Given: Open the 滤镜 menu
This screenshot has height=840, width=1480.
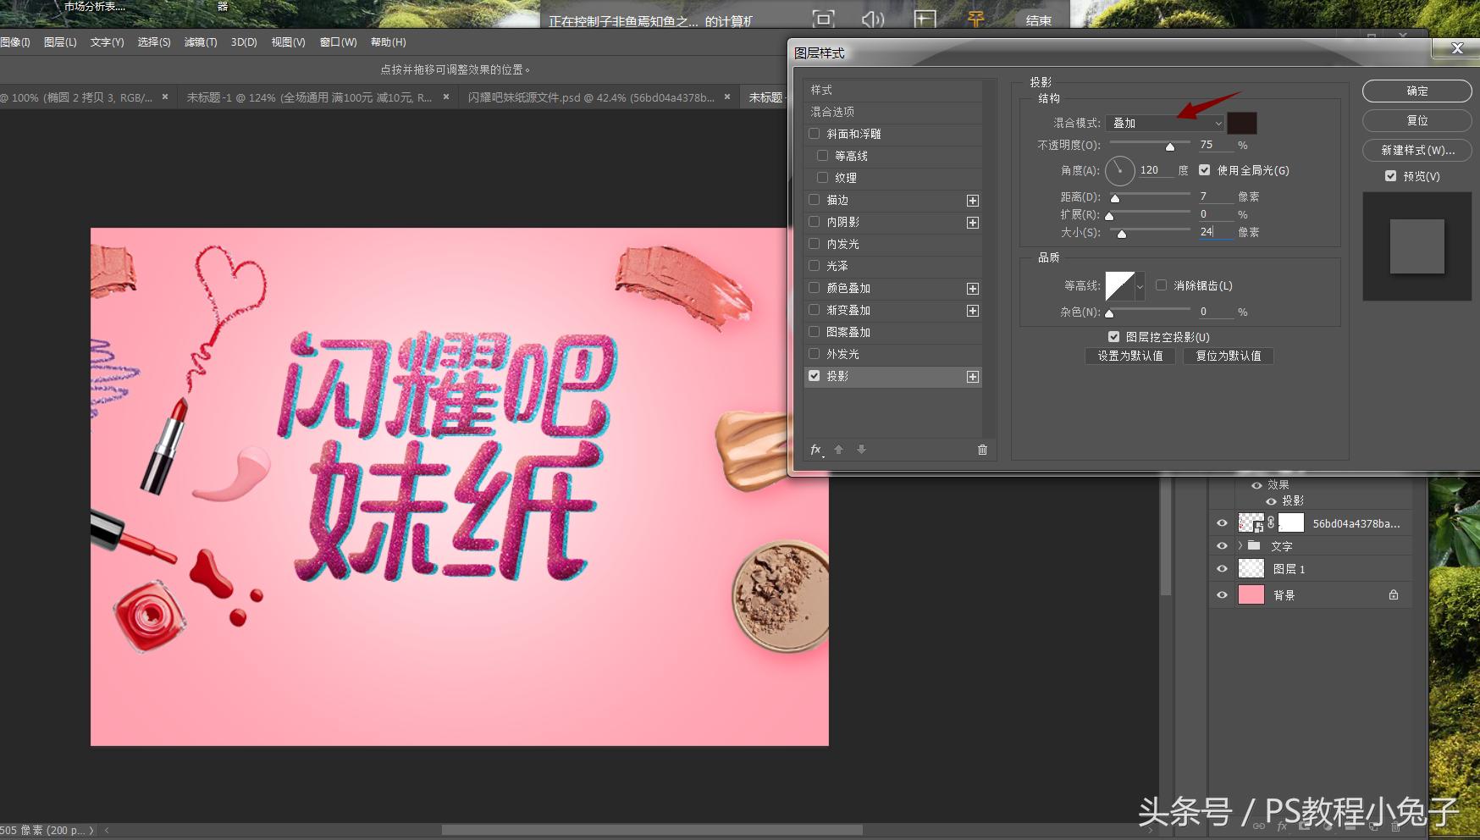Looking at the screenshot, I should coord(201,41).
